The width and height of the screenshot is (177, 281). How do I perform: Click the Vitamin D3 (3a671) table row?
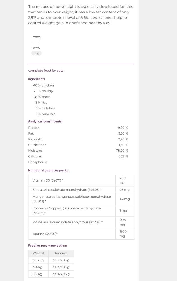point(81,180)
